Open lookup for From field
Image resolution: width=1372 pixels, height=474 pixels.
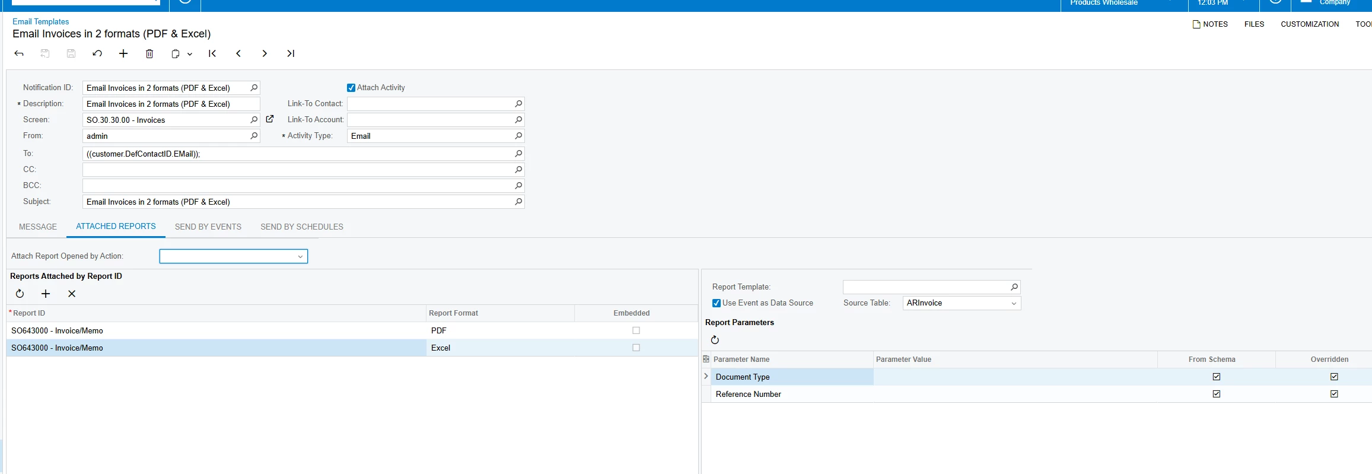pyautogui.click(x=254, y=136)
